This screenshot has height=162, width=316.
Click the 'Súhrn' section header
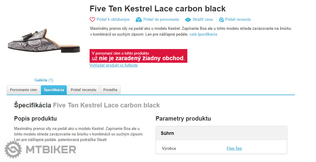tap(167, 133)
